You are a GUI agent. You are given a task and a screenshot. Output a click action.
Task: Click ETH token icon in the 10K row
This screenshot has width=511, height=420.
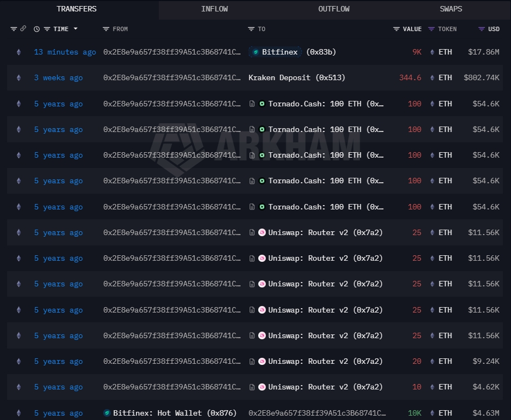click(x=432, y=413)
